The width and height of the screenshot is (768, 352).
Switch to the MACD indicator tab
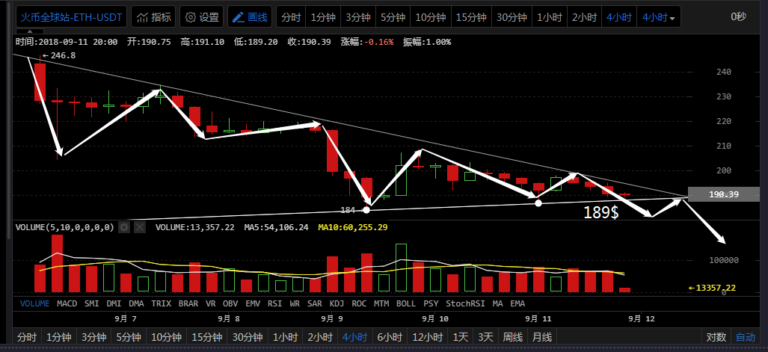point(67,303)
